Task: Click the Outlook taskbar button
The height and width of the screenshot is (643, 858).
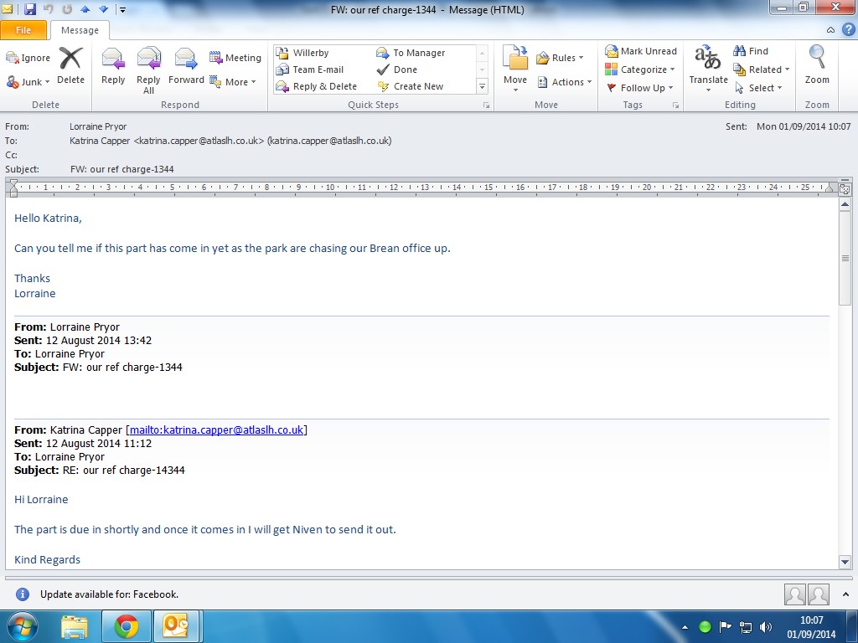Action: pyautogui.click(x=176, y=626)
